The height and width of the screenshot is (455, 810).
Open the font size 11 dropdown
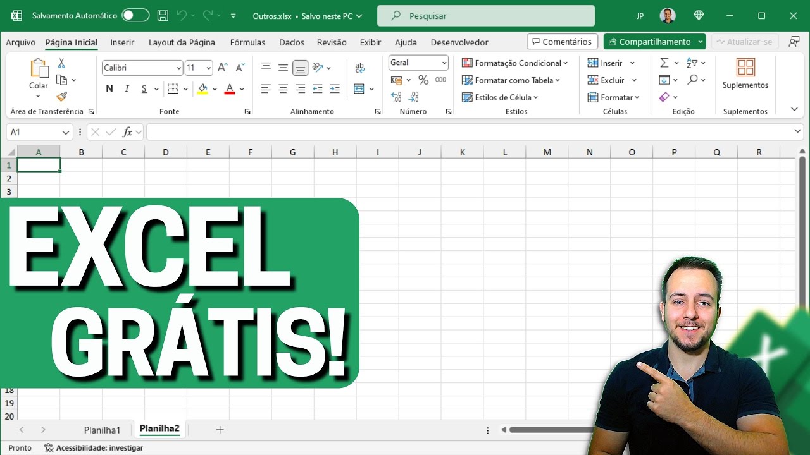209,68
